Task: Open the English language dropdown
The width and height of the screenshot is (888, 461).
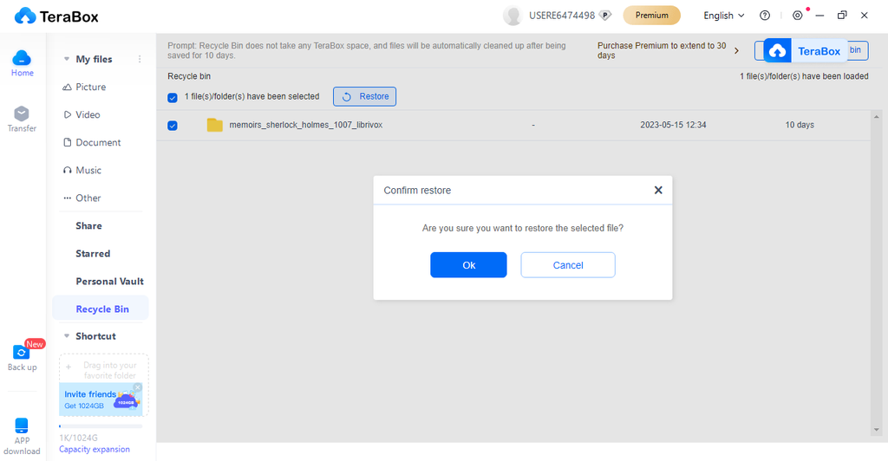Action: click(724, 16)
